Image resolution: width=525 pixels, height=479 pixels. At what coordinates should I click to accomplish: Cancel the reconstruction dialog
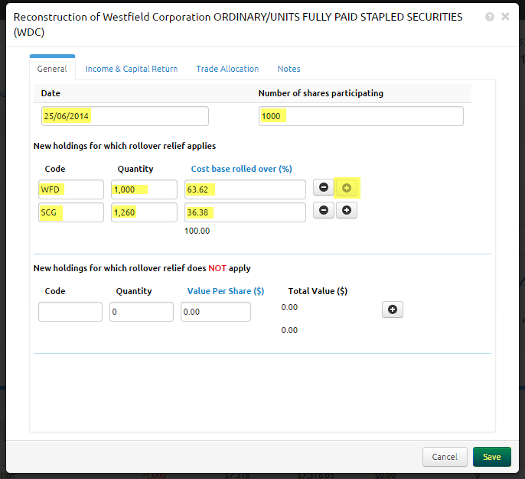coord(445,457)
